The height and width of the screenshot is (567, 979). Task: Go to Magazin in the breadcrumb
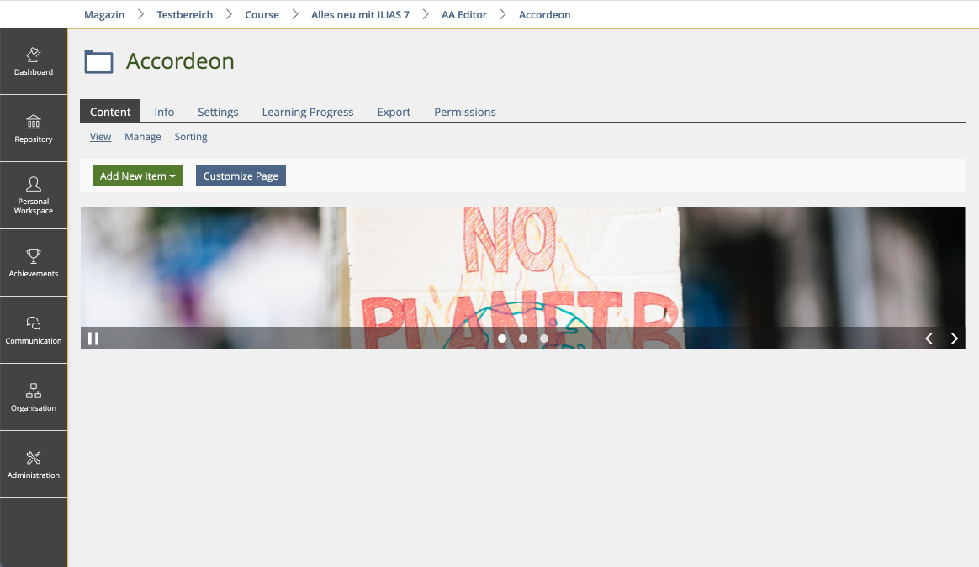pos(104,14)
